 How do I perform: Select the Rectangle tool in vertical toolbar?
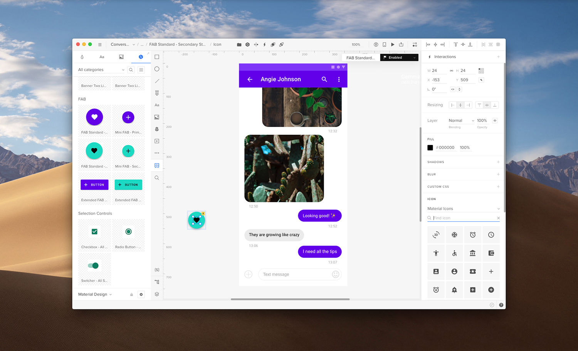click(x=157, y=57)
